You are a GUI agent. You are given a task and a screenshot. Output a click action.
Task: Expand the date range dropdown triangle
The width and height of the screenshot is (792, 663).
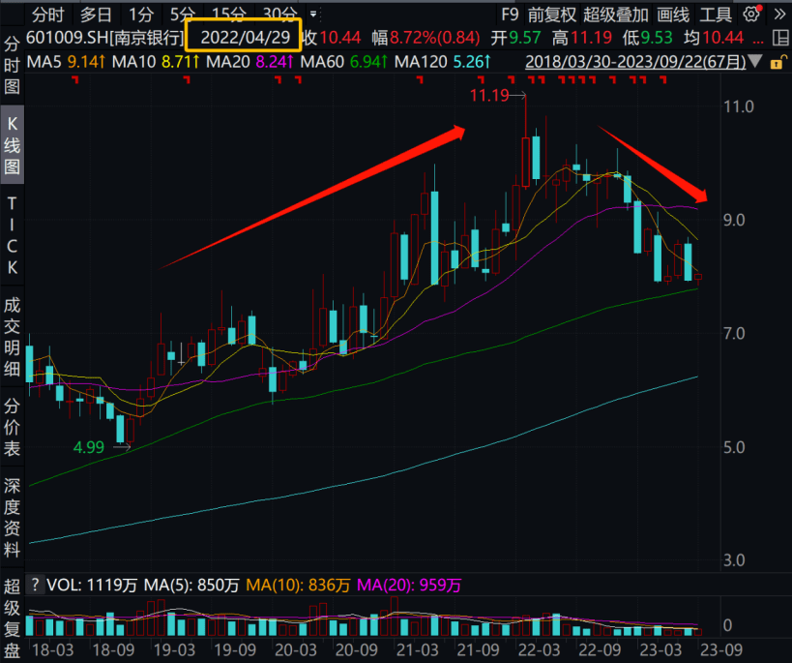755,62
